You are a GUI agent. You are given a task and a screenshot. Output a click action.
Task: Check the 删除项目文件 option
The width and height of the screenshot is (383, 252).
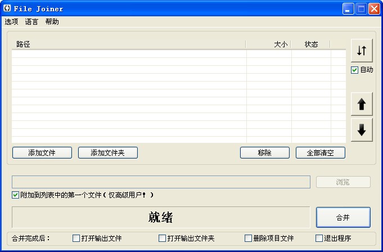coord(248,238)
